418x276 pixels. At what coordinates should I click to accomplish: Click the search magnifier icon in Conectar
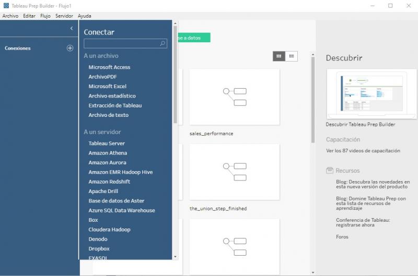pos(162,44)
